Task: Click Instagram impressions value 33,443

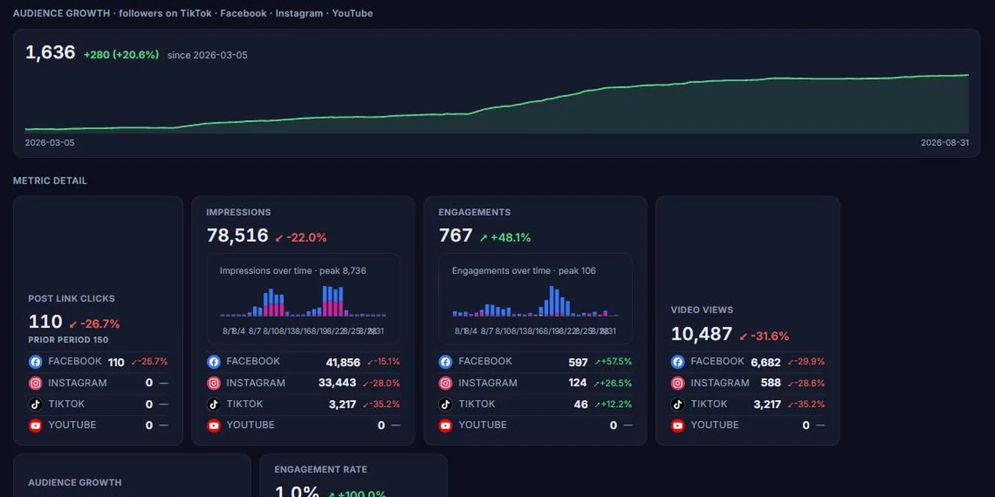Action: (x=337, y=383)
